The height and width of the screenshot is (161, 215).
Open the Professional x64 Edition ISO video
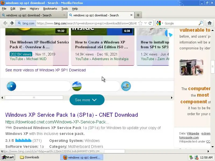click(102, 45)
